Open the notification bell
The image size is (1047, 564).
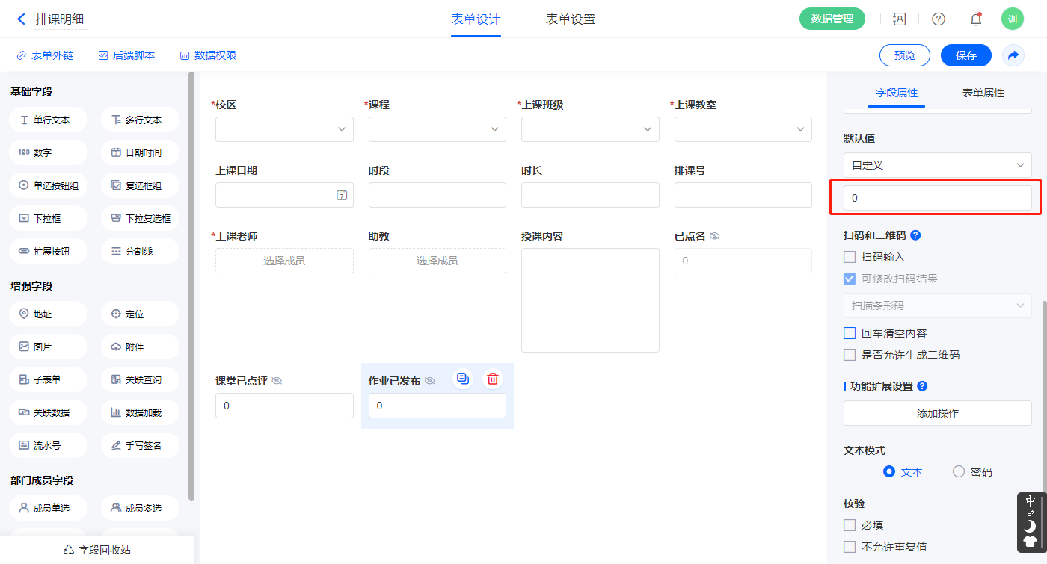975,19
